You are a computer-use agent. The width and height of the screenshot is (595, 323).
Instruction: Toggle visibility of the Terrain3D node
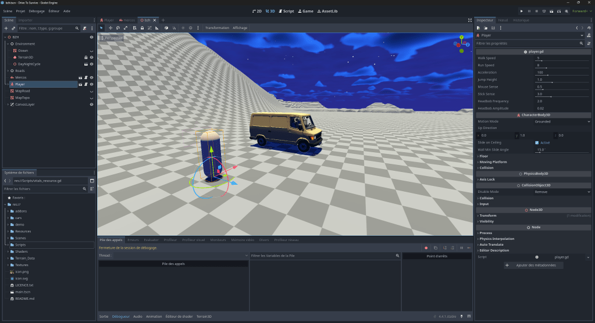91,58
